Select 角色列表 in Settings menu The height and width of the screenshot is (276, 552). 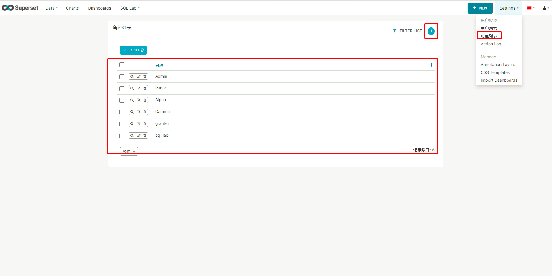click(489, 36)
